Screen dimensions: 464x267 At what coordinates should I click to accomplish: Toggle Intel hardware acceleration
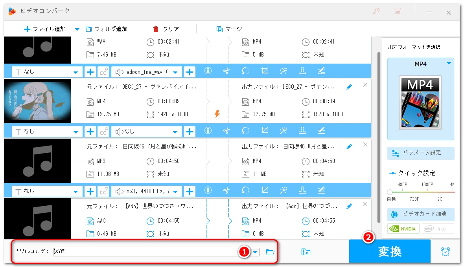coord(438,229)
